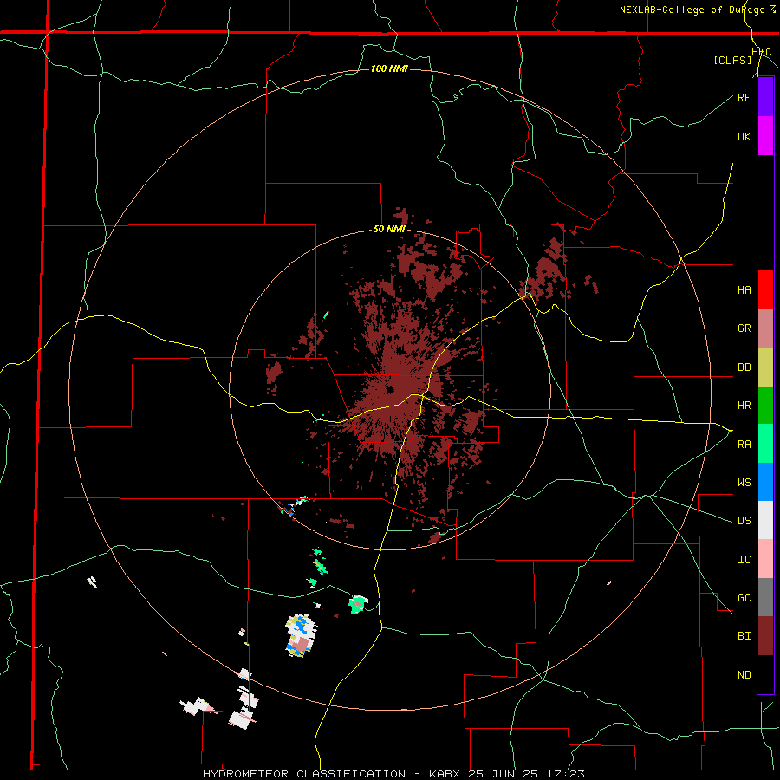Click the HR legend label
Screen dimensions: 780x780
click(x=744, y=406)
